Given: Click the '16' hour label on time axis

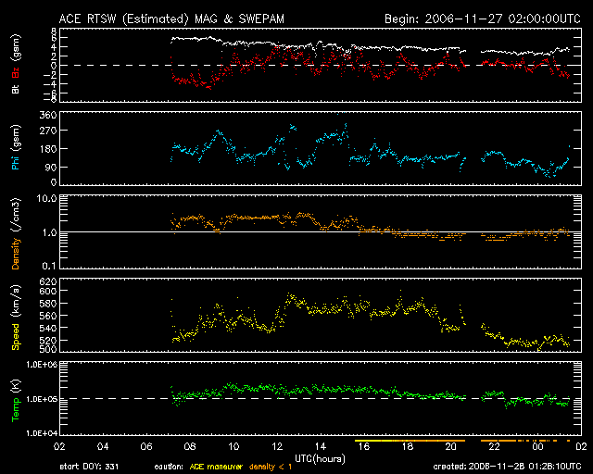Looking at the screenshot, I should [x=364, y=447].
